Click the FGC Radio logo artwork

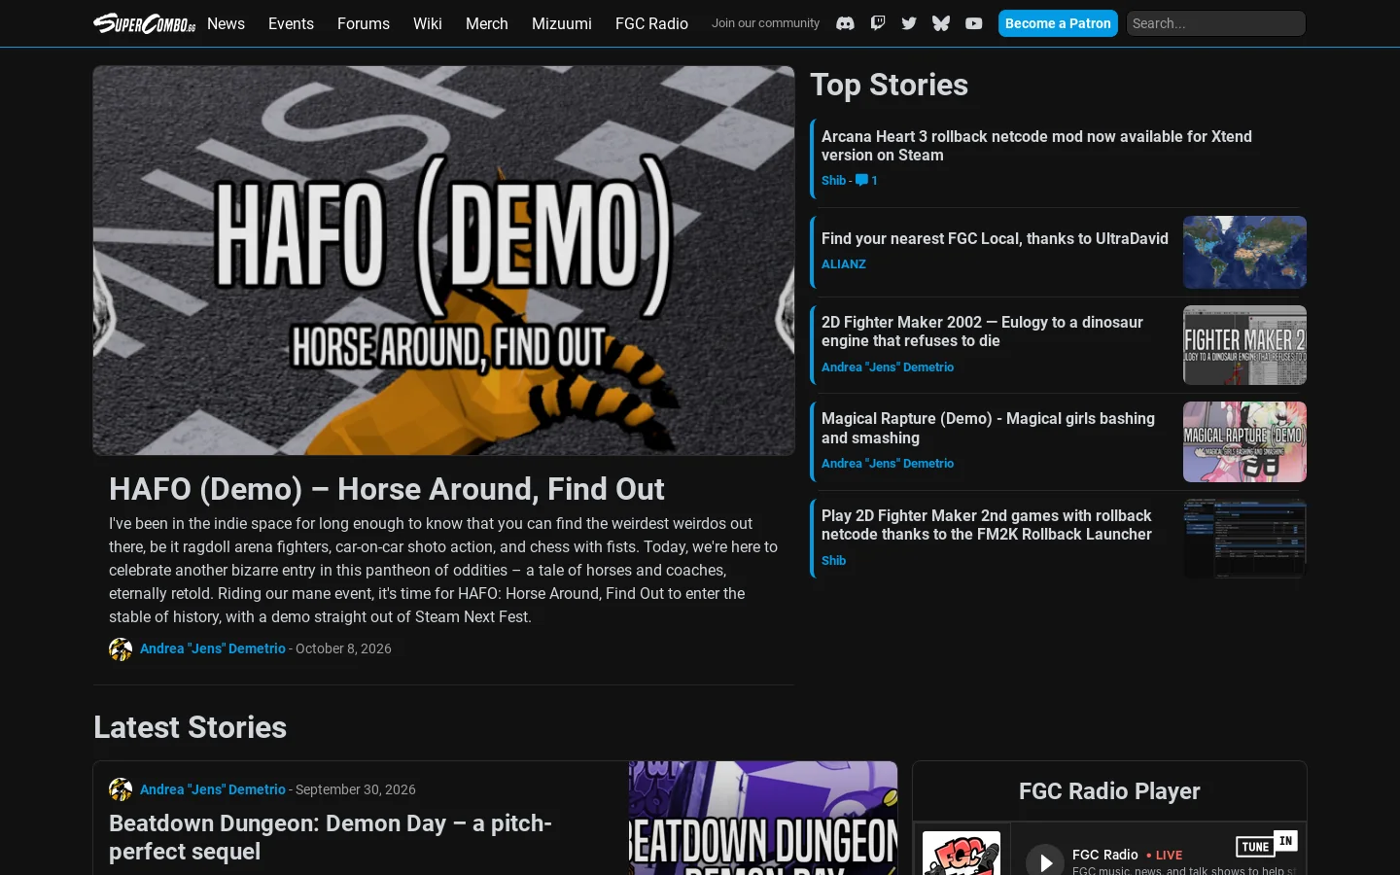coord(962,853)
